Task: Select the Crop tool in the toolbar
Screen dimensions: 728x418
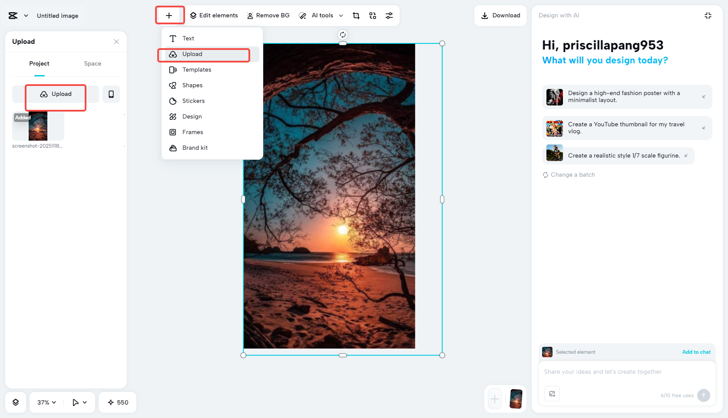Action: (x=356, y=15)
